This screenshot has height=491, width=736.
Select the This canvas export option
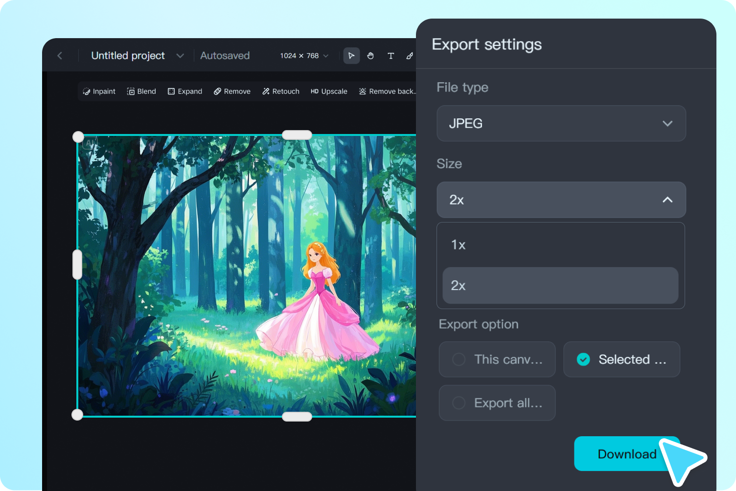click(x=497, y=359)
